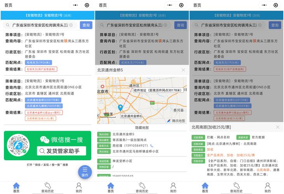284x194 pixels.
Task: Tap the mini-program target icon on the right phone screen
Action: point(276,5)
